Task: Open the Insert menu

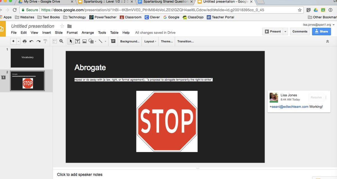Action: point(46,33)
